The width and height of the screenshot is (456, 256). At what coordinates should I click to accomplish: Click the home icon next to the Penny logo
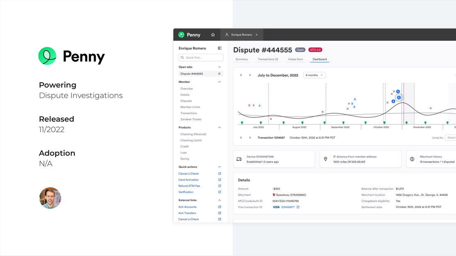click(213, 35)
